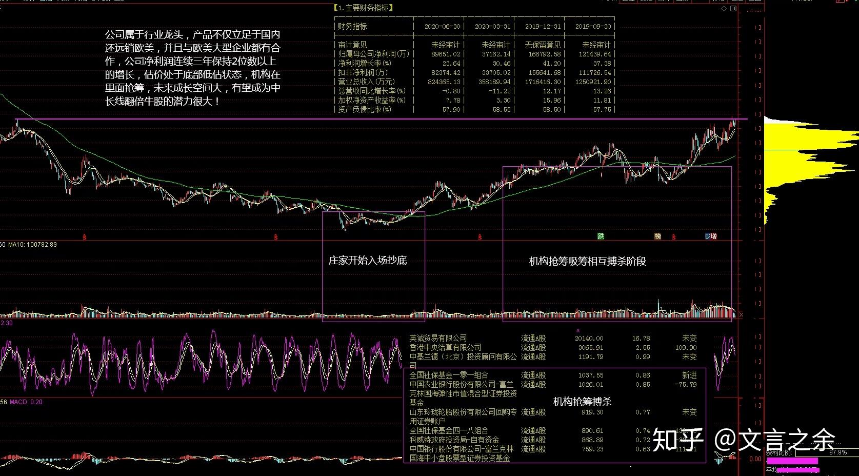
Task: Click the 2019-09-30 column in the financial table
Action: click(x=590, y=26)
